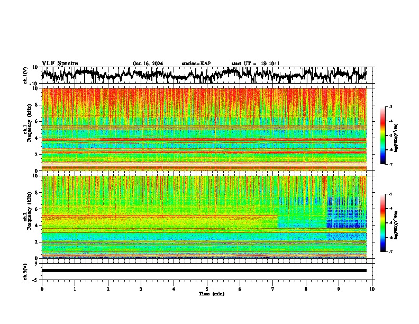Click the "-3" label on ch.1 color bar

[x=390, y=106]
